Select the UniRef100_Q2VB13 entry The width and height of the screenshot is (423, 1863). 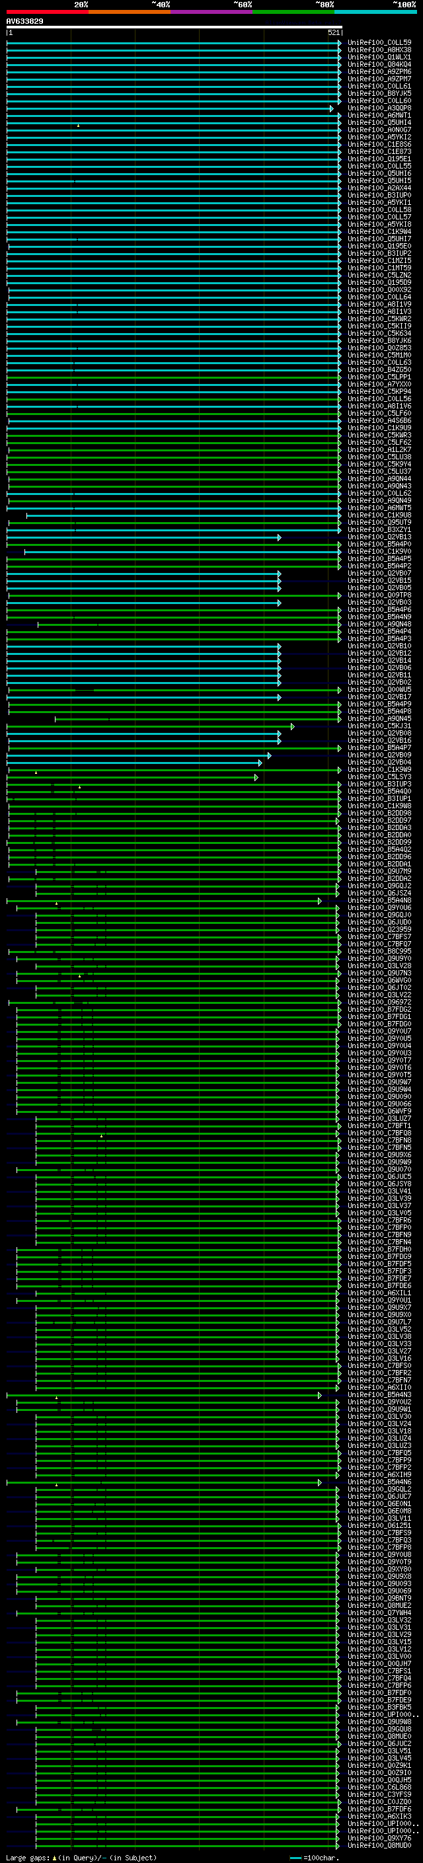click(379, 537)
